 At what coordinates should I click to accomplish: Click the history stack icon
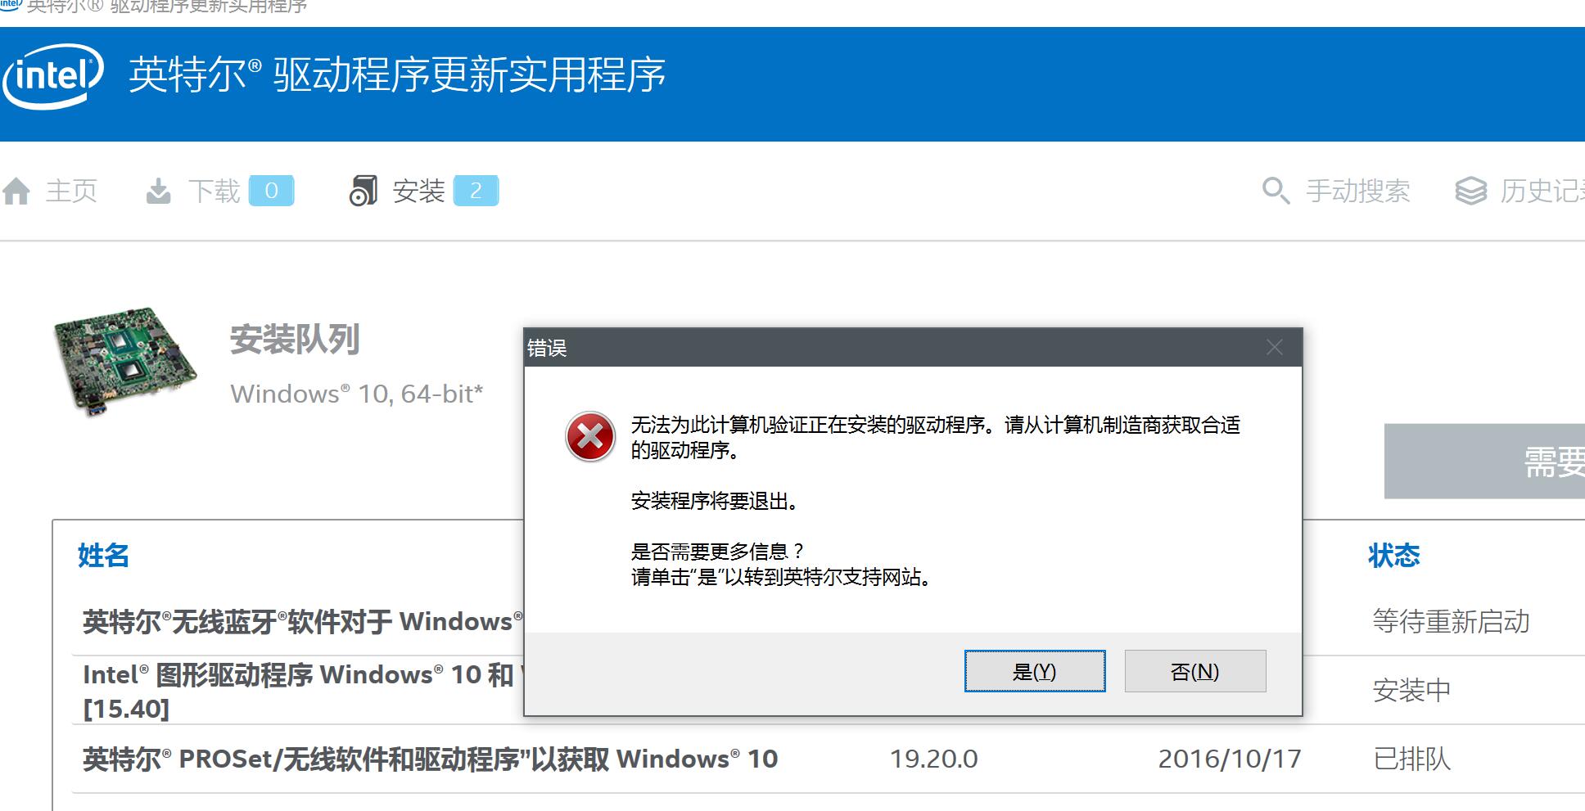(x=1471, y=191)
